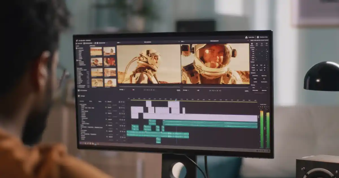The image size is (339, 178).
Task: Click the Custom link under the source monitor
Action: tap(179, 90)
